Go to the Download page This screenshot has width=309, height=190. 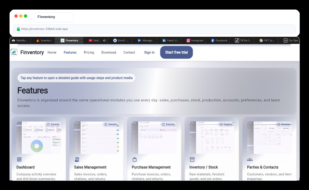coord(109,52)
